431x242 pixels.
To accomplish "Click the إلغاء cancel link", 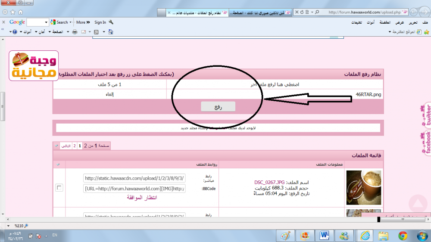I will (x=109, y=94).
